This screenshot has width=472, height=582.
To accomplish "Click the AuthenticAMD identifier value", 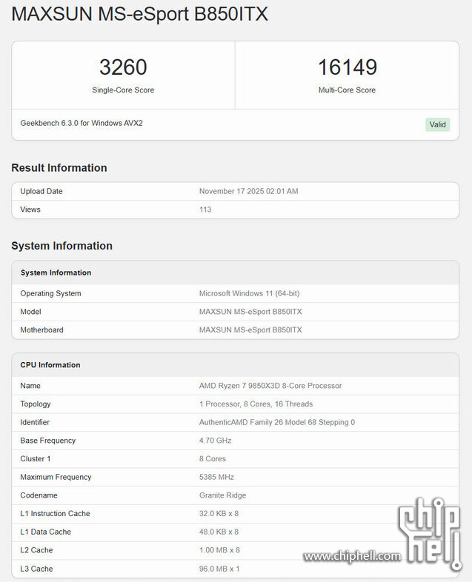I will [276, 422].
